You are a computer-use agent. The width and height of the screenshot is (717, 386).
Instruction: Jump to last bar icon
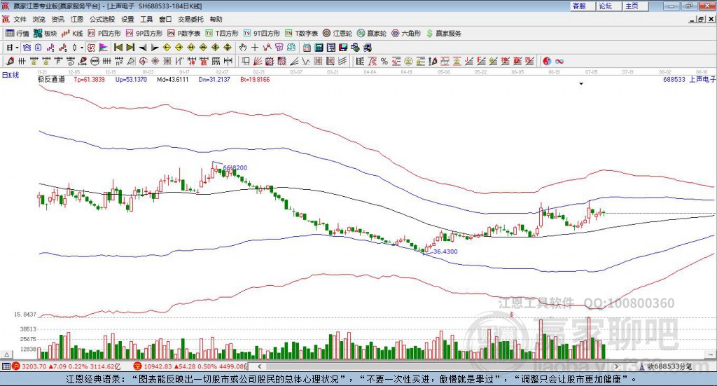pos(130,48)
